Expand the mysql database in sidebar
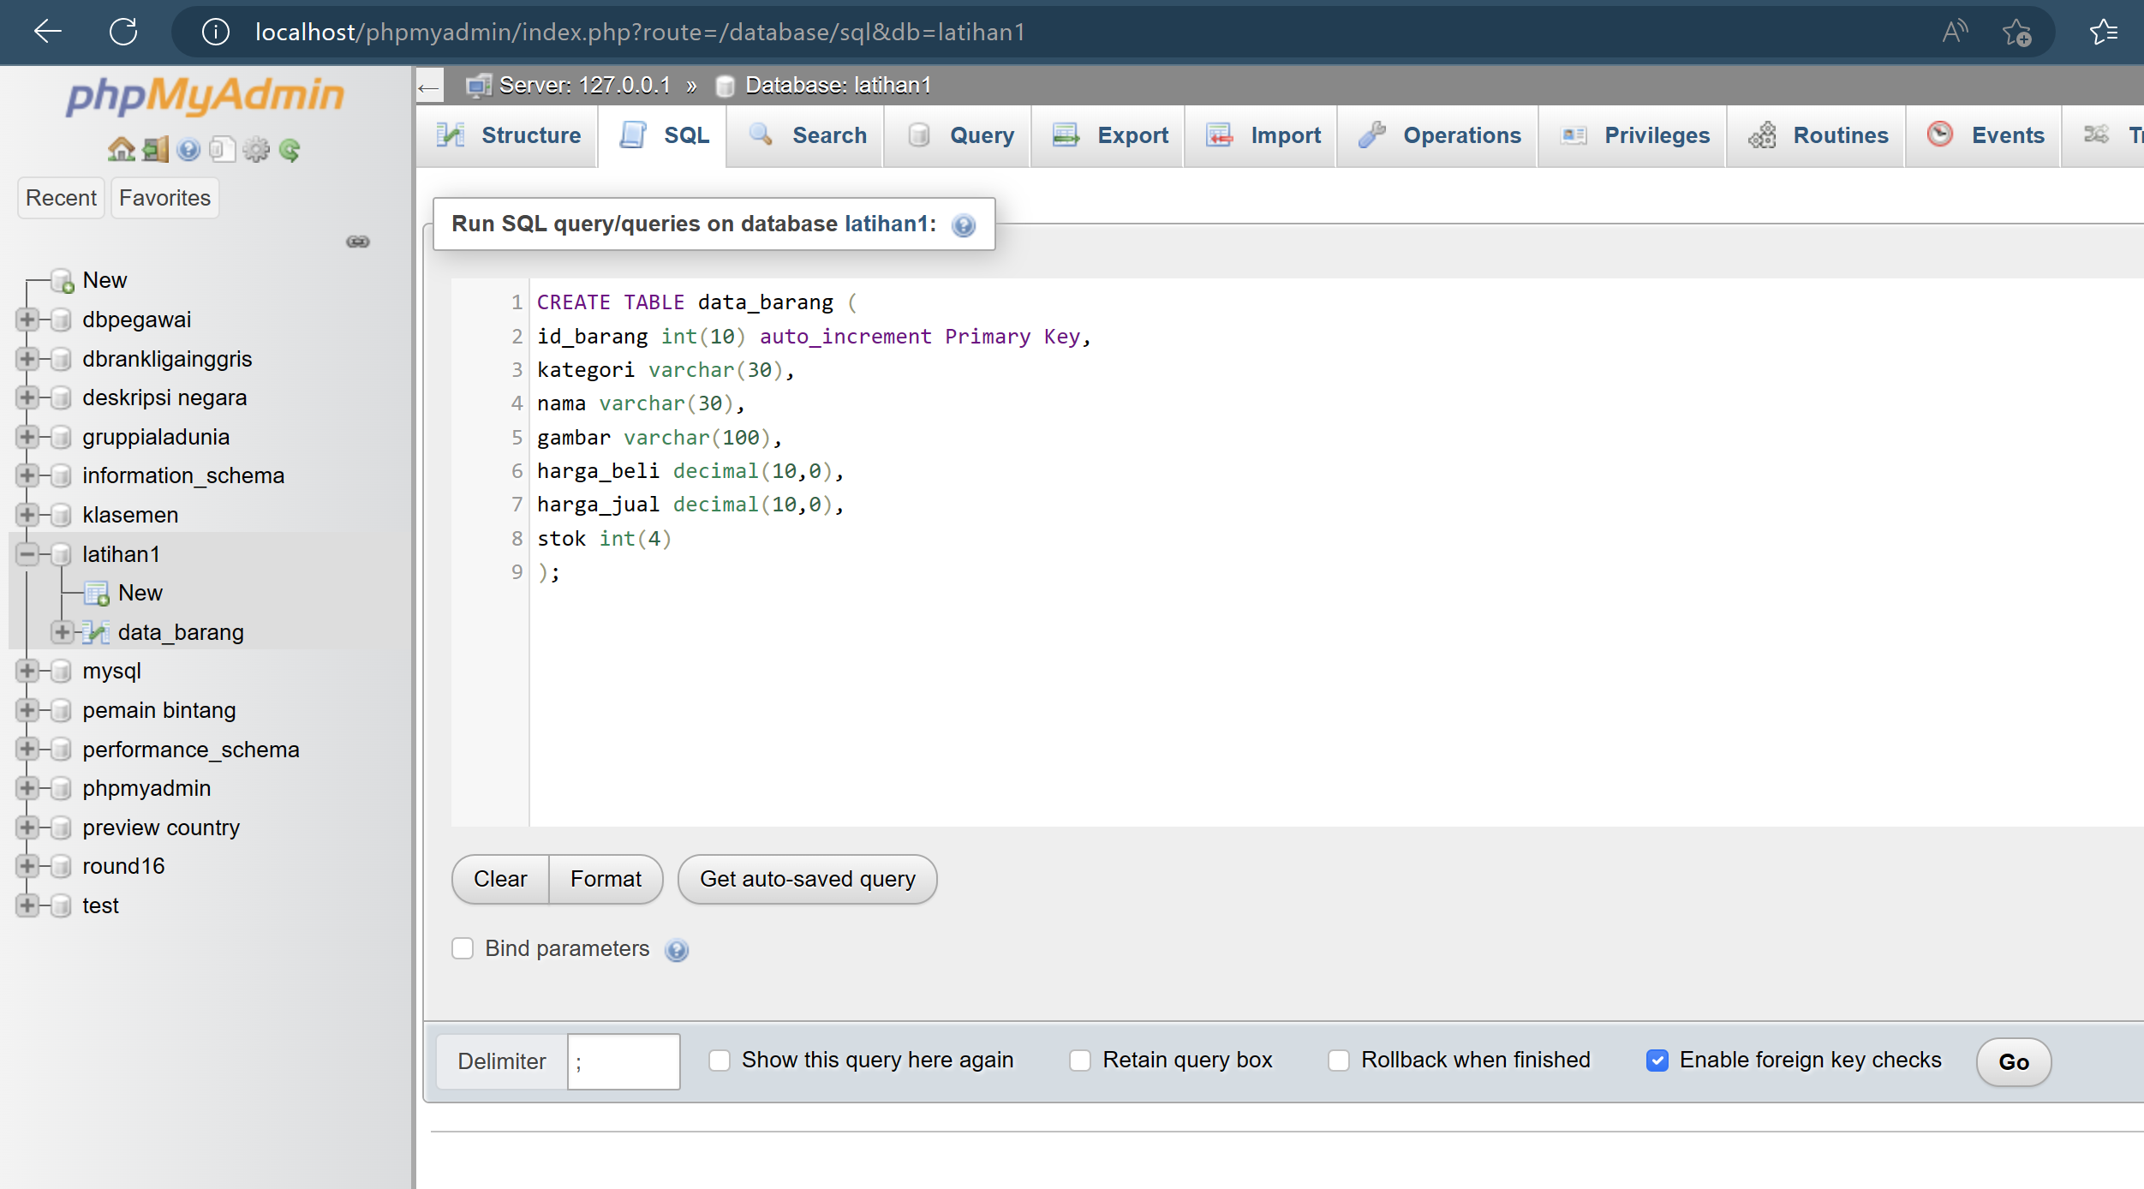Viewport: 2144px width, 1189px height. 27,671
